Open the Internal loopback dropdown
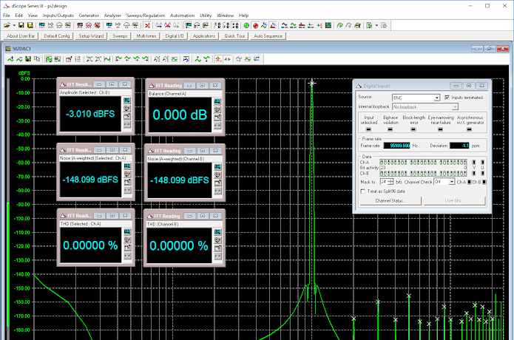 (x=454, y=107)
